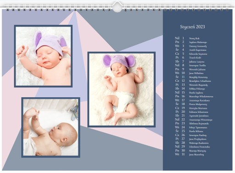This screenshot has width=235, height=173.
Task: Pick the 'Śr 25' day row
Action: [x=189, y=131]
